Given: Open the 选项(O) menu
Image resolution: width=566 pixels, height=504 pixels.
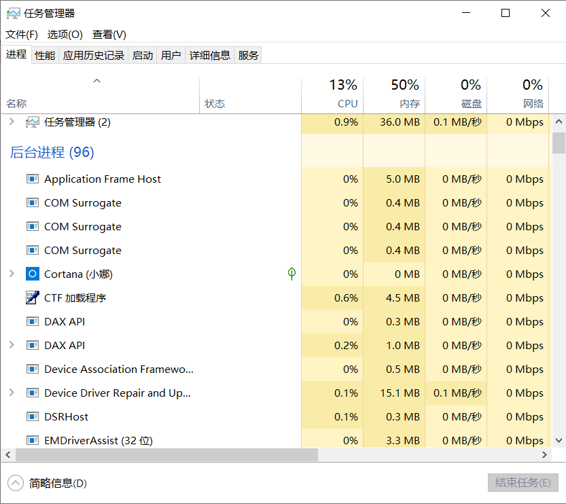Looking at the screenshot, I should coord(65,35).
